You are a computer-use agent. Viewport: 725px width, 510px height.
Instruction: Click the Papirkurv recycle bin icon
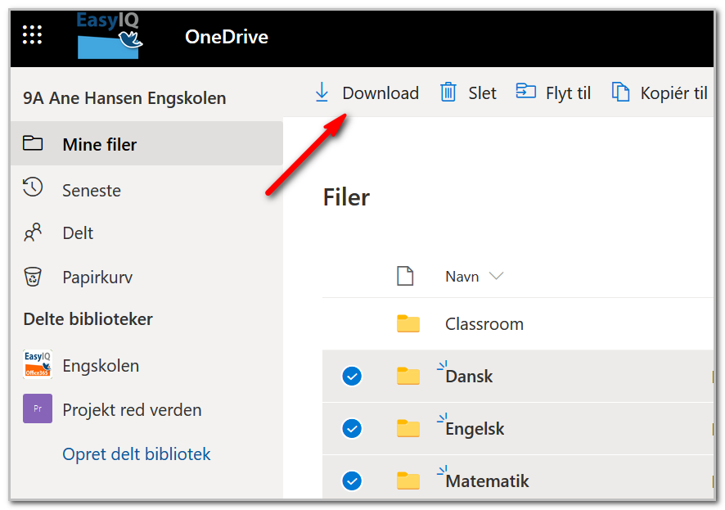pyautogui.click(x=33, y=277)
